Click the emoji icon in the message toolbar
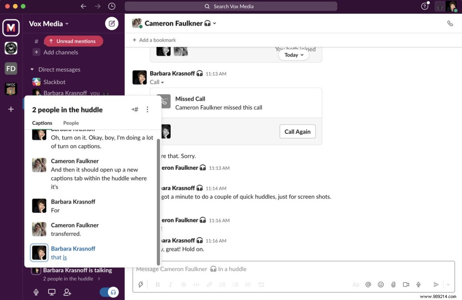The height and width of the screenshot is (300, 462). pyautogui.click(x=380, y=284)
